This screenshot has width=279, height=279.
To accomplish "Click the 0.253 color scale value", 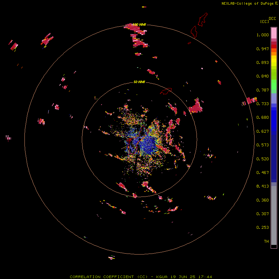I will tap(263, 228).
